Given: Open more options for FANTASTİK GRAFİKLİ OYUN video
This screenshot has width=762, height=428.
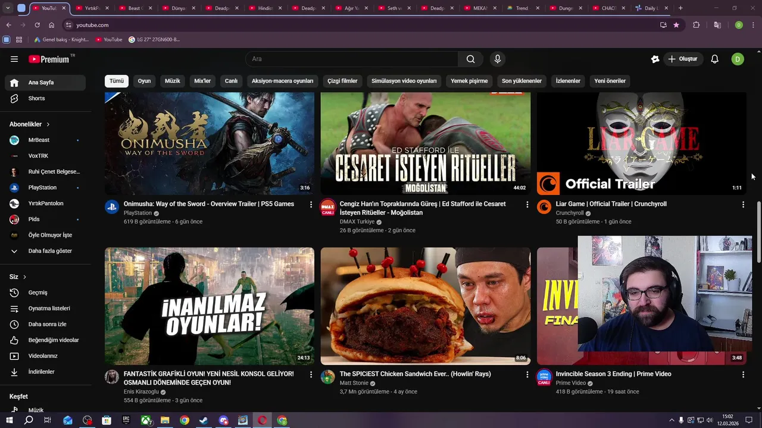Looking at the screenshot, I should (311, 374).
